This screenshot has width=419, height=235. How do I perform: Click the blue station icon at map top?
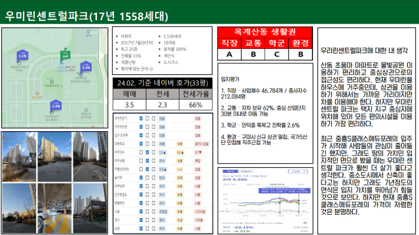pos(88,31)
